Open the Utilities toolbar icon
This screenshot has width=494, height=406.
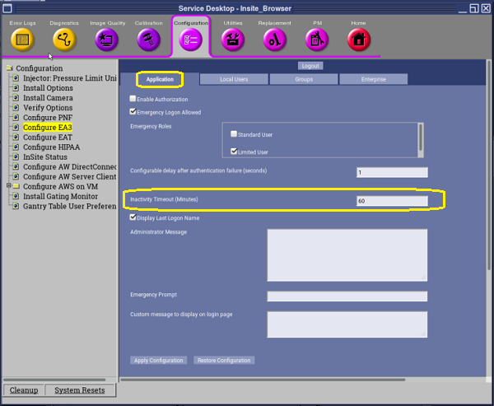coord(233,39)
